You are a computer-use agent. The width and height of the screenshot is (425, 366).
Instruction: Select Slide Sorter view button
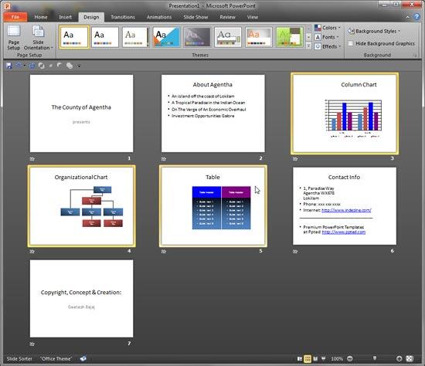coord(308,359)
